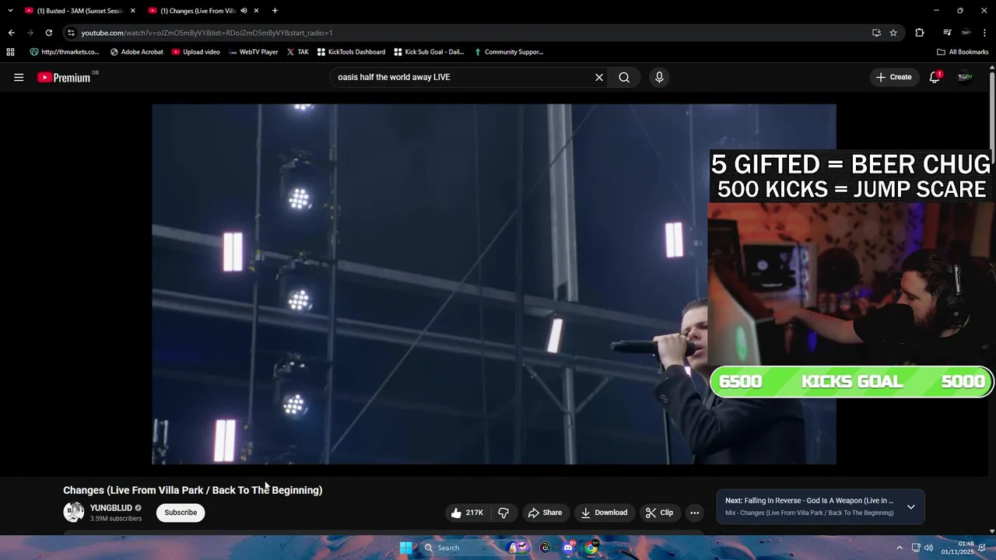Go back with the browser back arrow
996x560 pixels.
[x=11, y=33]
